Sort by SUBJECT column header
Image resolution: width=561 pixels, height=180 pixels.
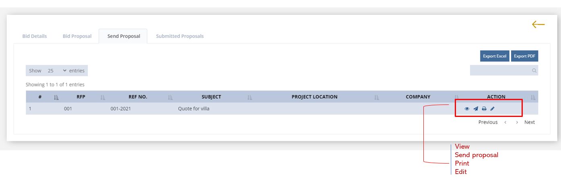click(211, 97)
